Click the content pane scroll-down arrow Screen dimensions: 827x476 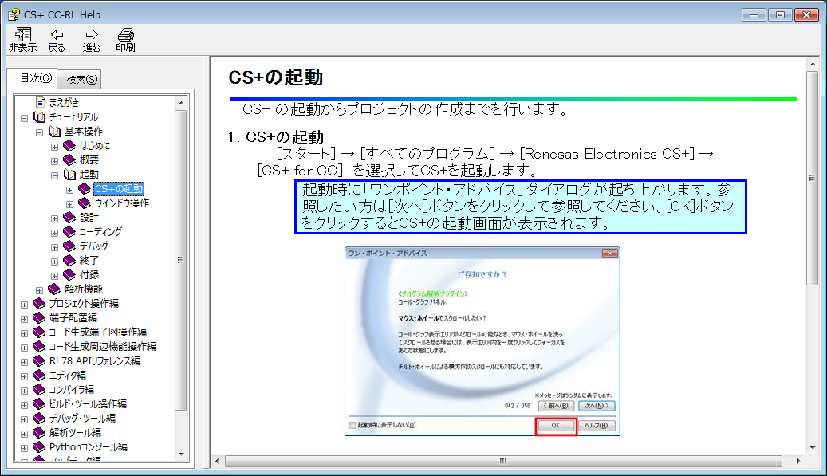[812, 448]
